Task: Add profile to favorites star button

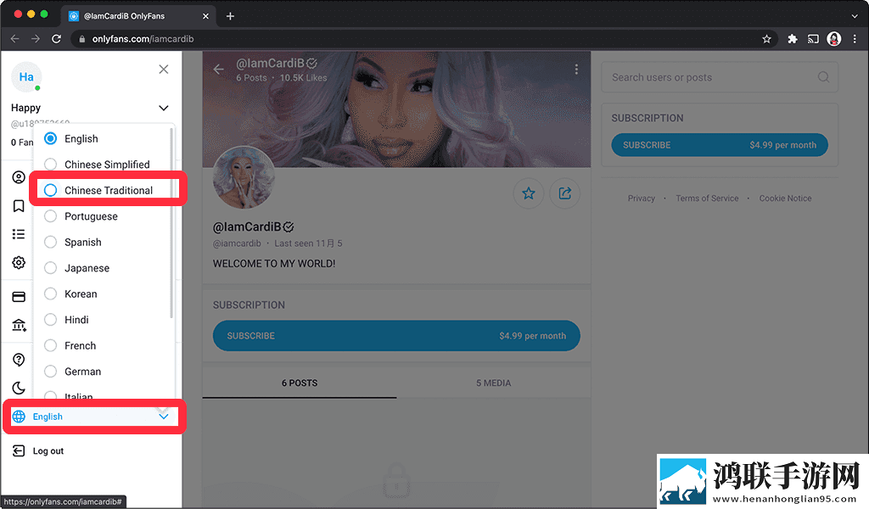Action: [529, 193]
